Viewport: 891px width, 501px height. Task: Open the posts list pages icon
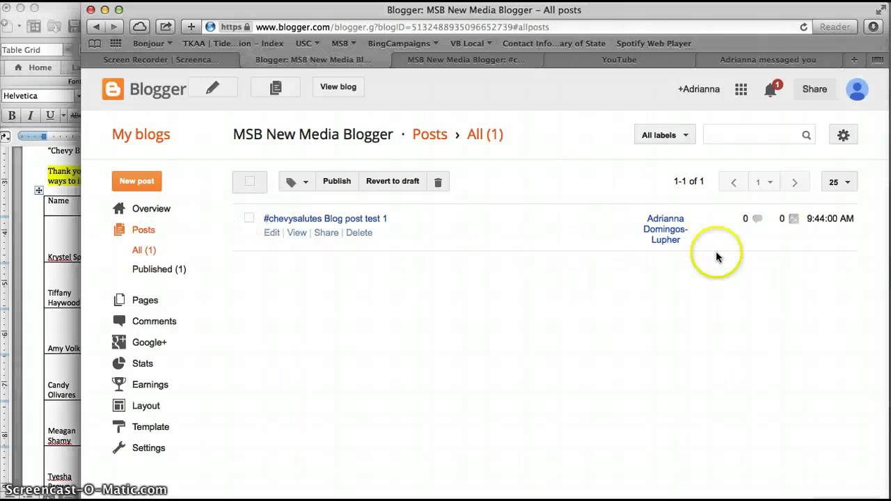click(276, 88)
